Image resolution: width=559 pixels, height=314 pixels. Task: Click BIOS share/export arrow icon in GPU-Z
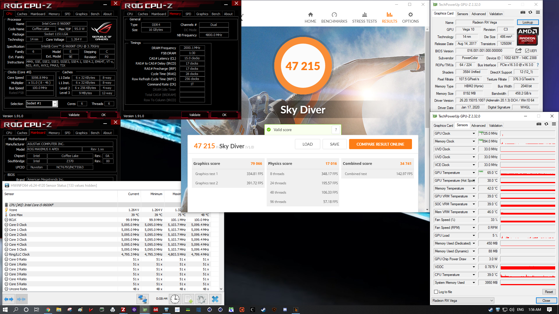point(519,51)
